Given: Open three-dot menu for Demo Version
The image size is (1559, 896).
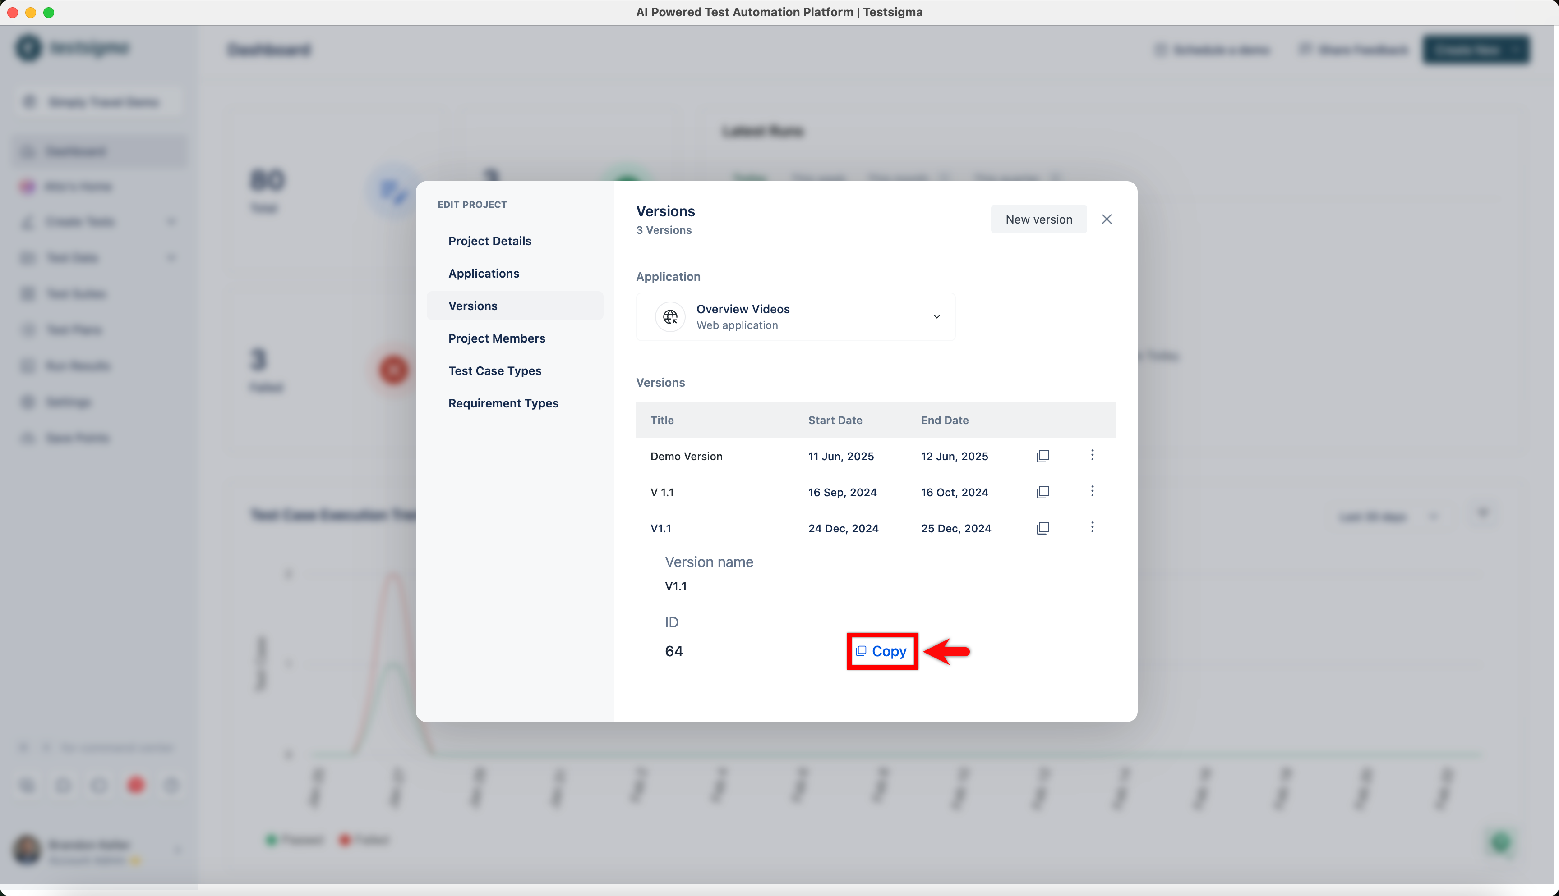Looking at the screenshot, I should [x=1092, y=455].
